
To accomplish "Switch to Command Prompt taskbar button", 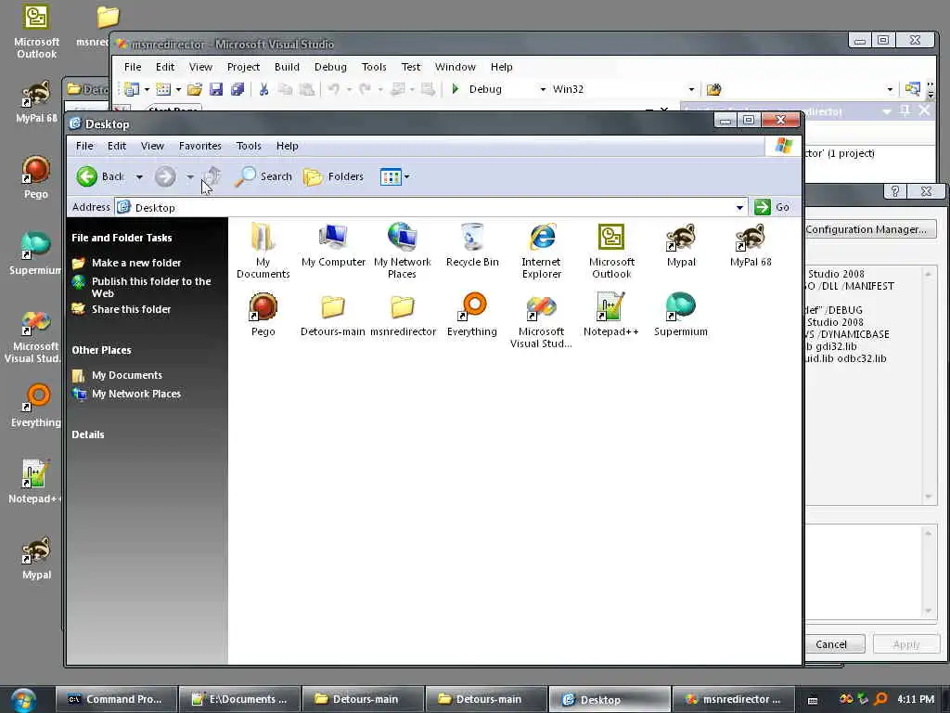I will [116, 699].
